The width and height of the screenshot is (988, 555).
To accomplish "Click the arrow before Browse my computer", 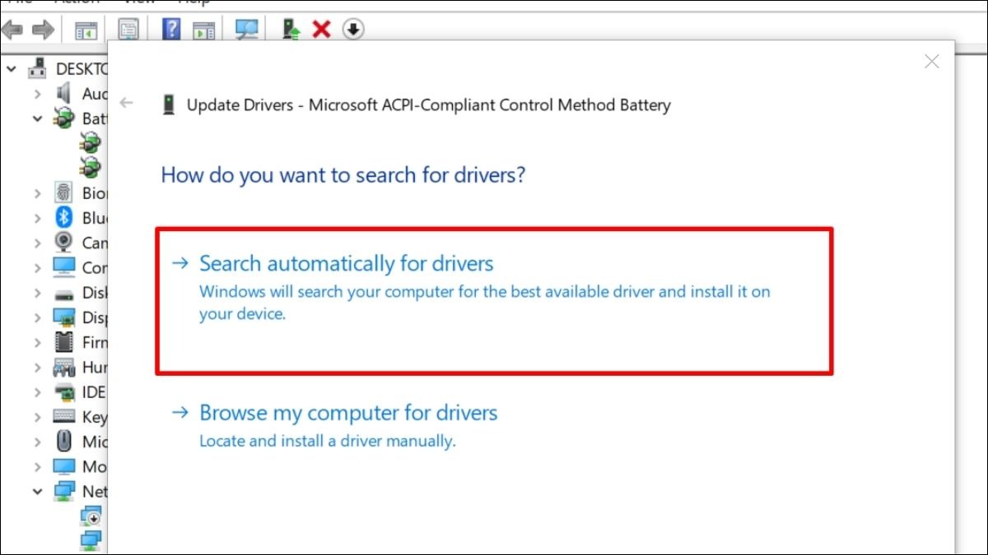I will (179, 412).
